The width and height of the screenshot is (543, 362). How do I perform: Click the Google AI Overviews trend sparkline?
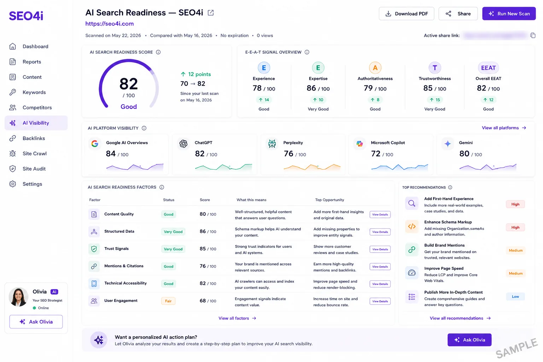pos(135,167)
